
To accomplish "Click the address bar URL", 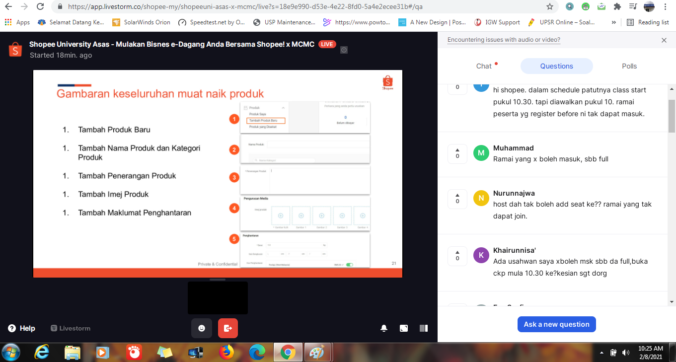I will [x=245, y=7].
